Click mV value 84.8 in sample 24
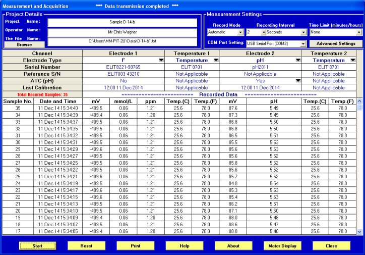Viewport: 365px width, 255px height. pos(233,183)
